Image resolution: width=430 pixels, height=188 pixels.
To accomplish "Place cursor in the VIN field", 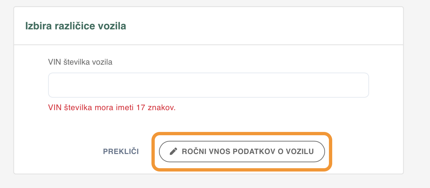I will [208, 85].
